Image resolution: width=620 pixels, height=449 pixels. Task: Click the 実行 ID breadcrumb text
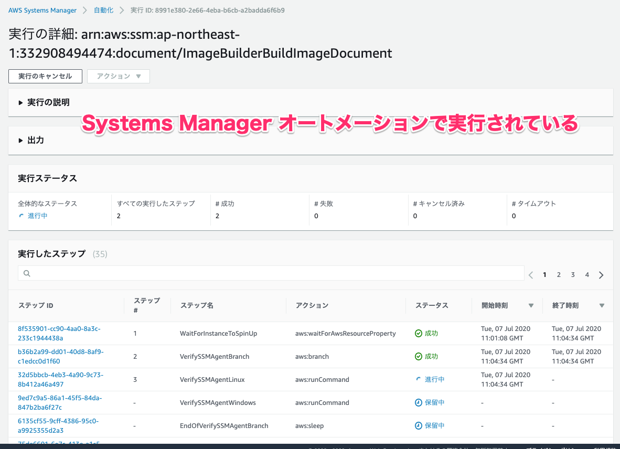208,10
